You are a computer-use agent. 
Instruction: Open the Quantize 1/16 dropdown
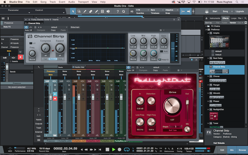pos(142,10)
